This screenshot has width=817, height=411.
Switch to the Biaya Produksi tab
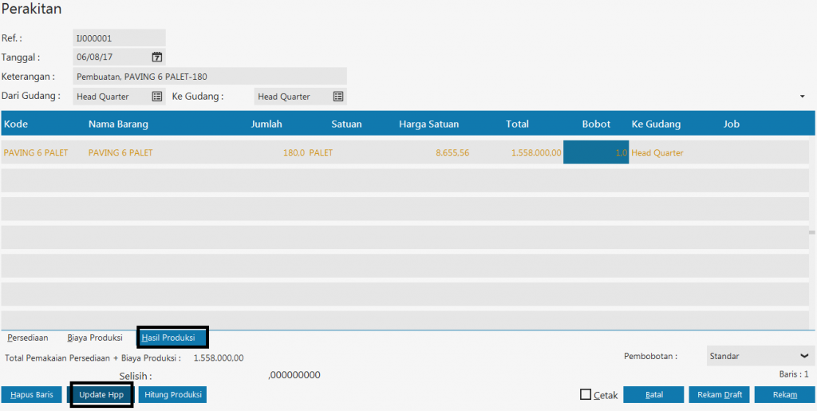(95, 338)
